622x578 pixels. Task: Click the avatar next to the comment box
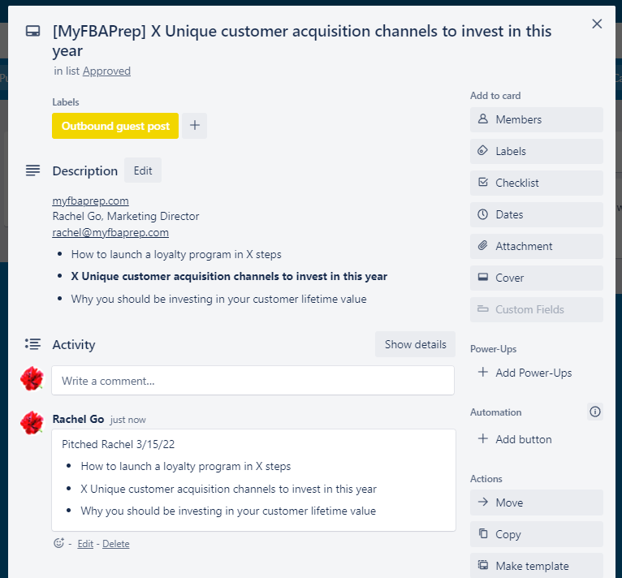[32, 378]
